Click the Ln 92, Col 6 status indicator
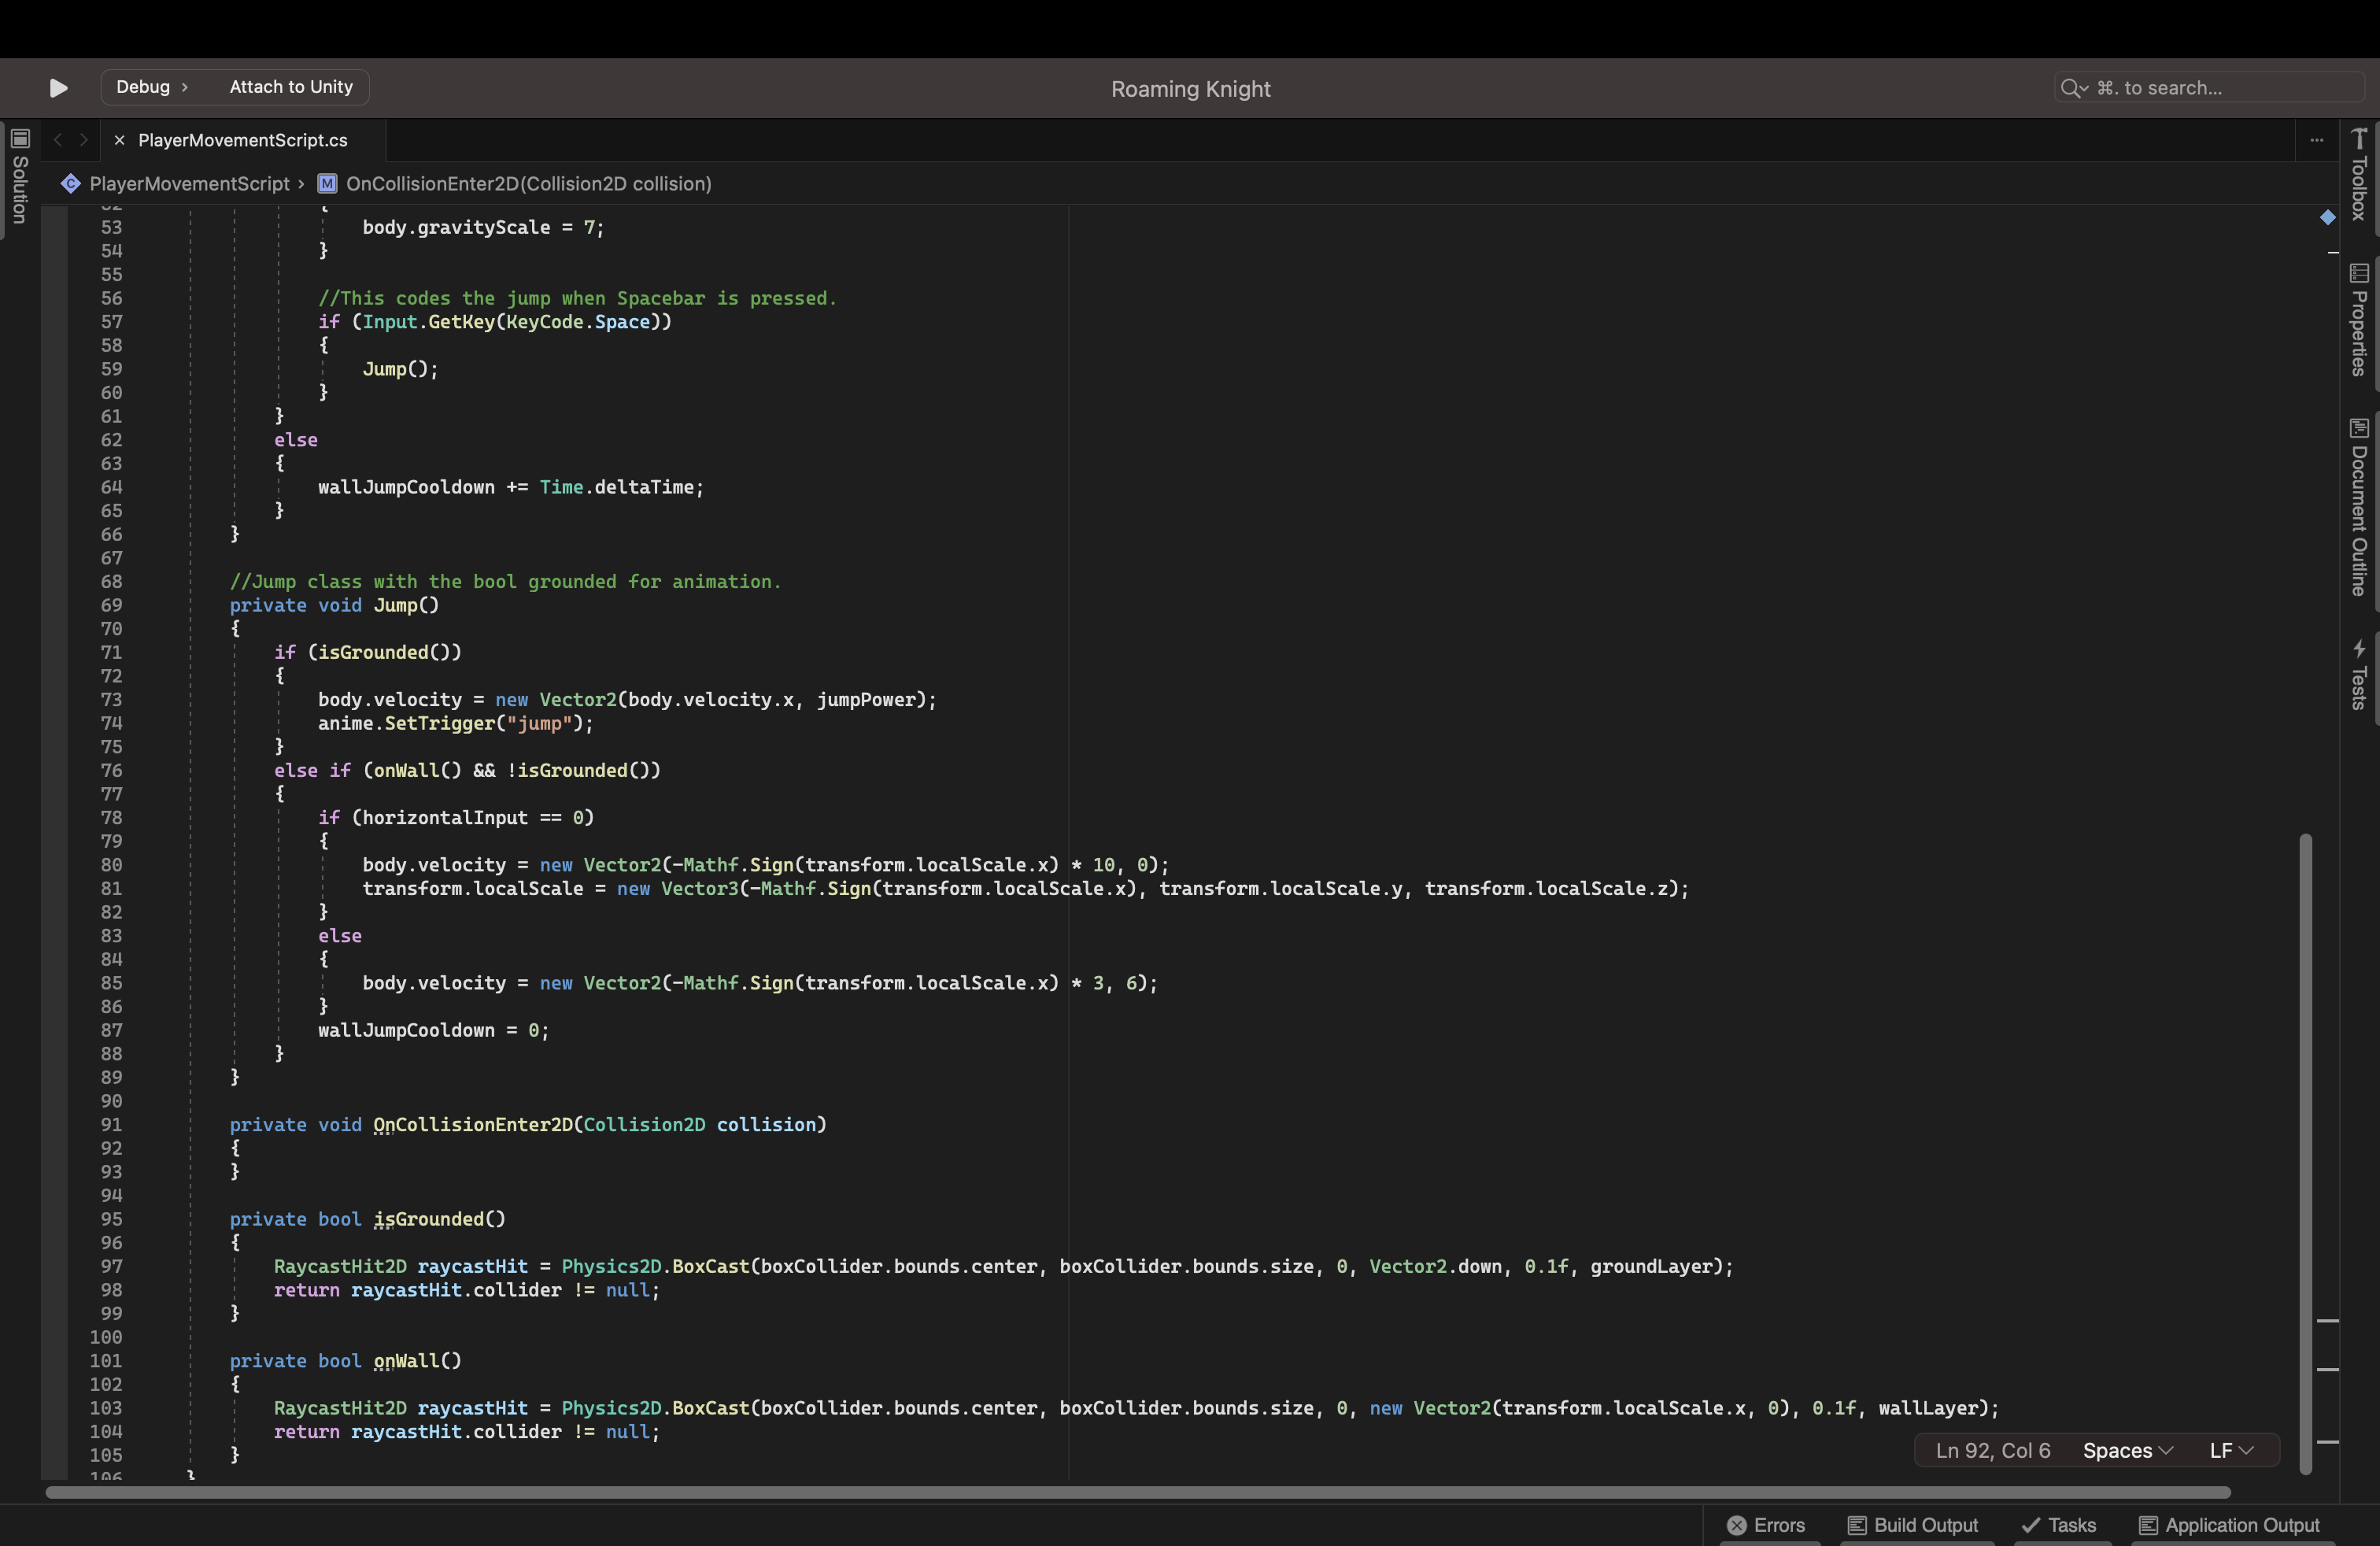 (x=1993, y=1450)
